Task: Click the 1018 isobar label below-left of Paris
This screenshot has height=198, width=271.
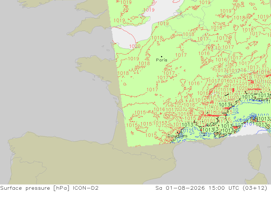Action: pyautogui.click(x=144, y=63)
